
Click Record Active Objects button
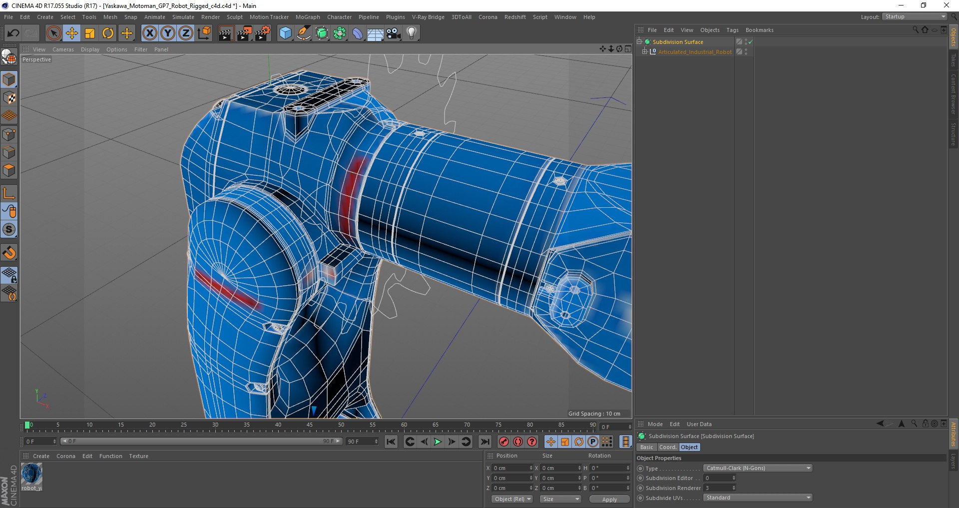pos(503,442)
